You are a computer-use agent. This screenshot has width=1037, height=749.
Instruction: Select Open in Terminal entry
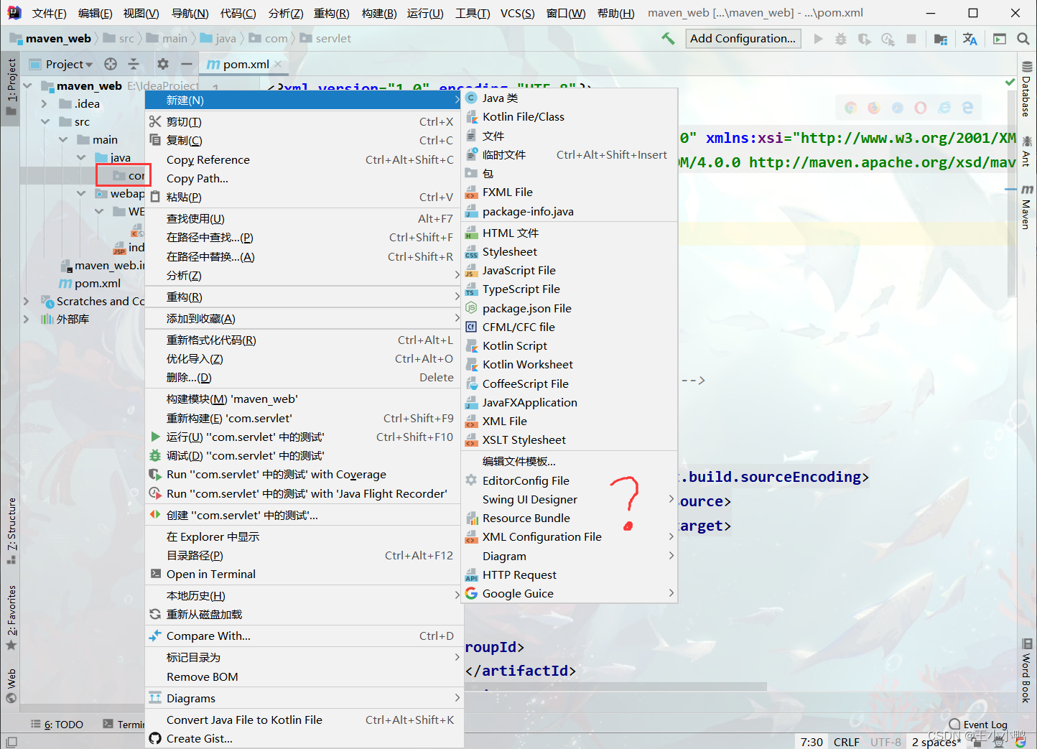point(303,574)
